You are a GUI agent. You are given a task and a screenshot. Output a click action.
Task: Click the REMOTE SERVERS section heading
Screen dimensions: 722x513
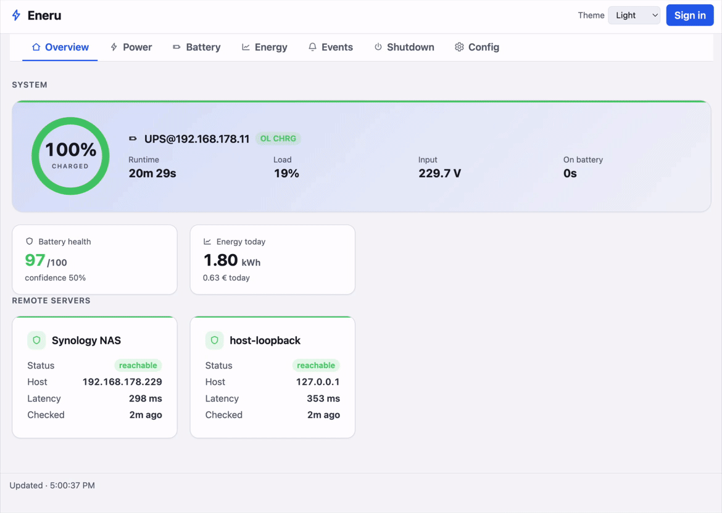point(51,300)
